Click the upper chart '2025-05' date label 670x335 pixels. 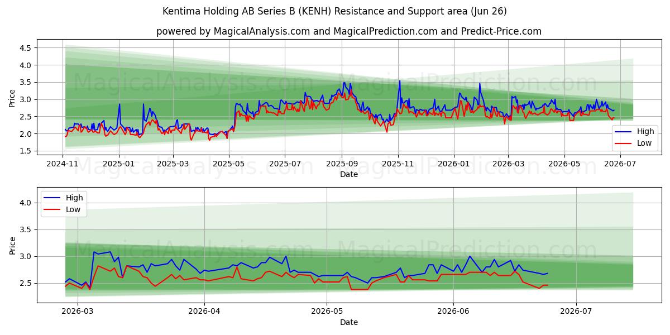click(x=229, y=164)
